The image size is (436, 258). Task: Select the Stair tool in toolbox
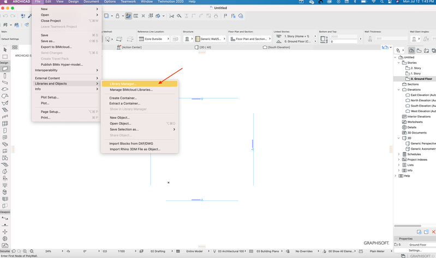[x=5, y=110]
